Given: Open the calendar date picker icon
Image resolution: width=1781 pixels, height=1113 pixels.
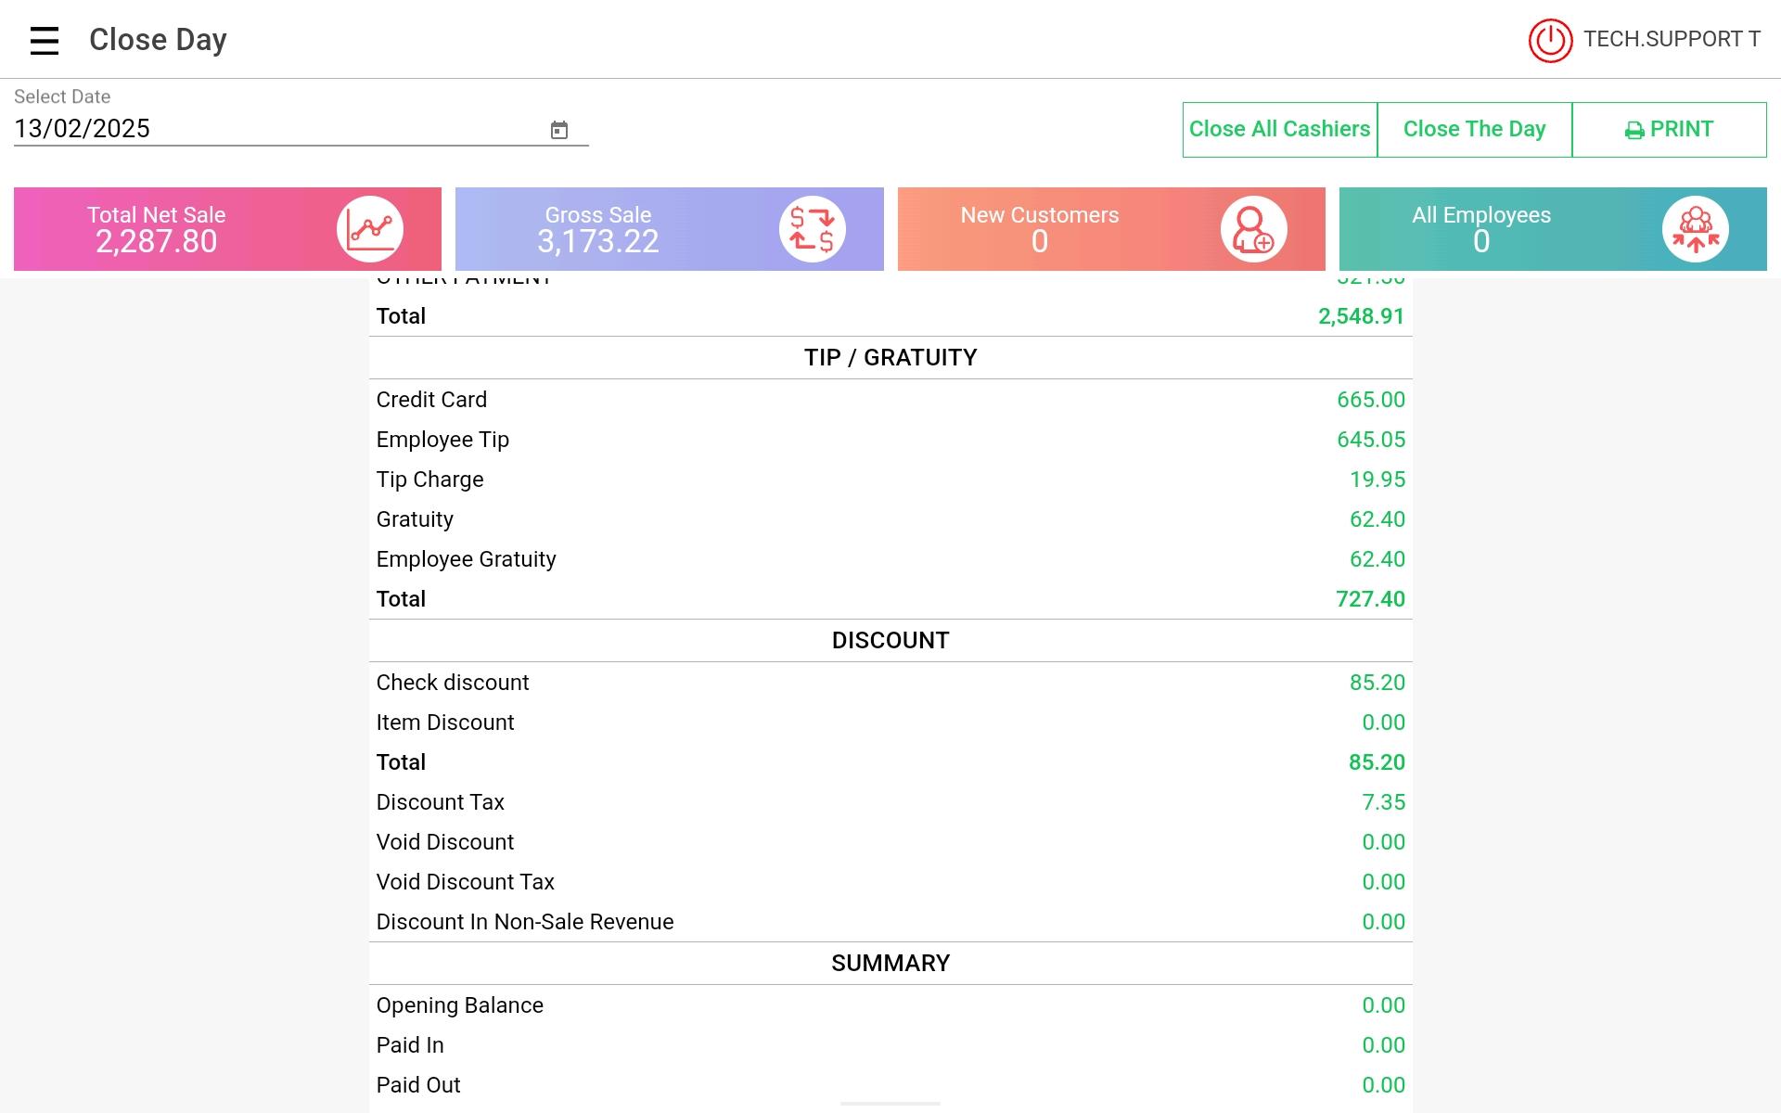Looking at the screenshot, I should [x=559, y=130].
